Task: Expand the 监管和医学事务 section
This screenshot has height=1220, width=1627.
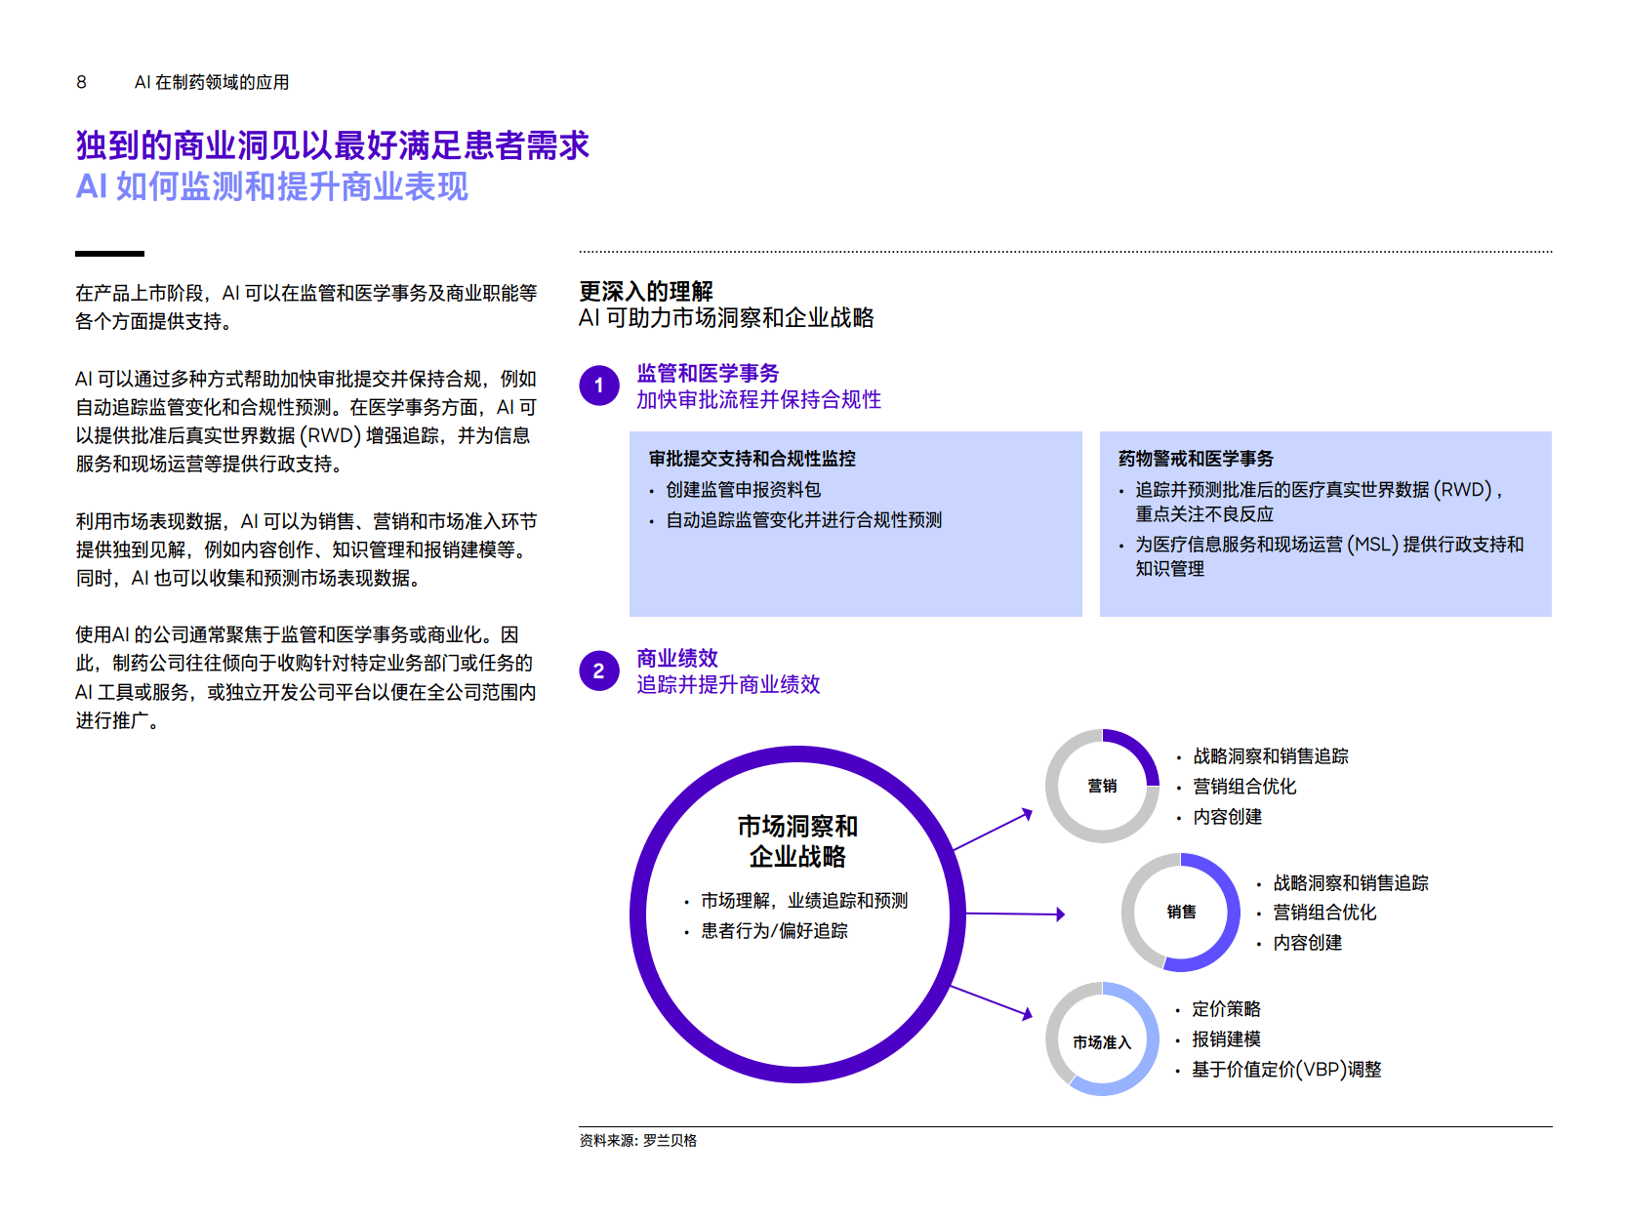Action: pos(714,371)
